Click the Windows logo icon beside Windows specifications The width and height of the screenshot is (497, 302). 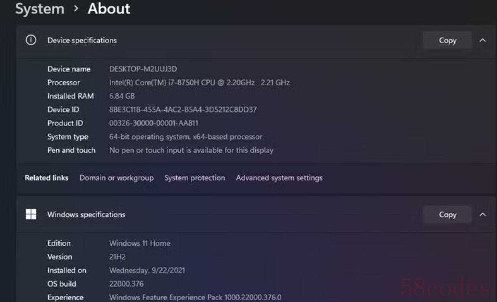click(x=31, y=214)
